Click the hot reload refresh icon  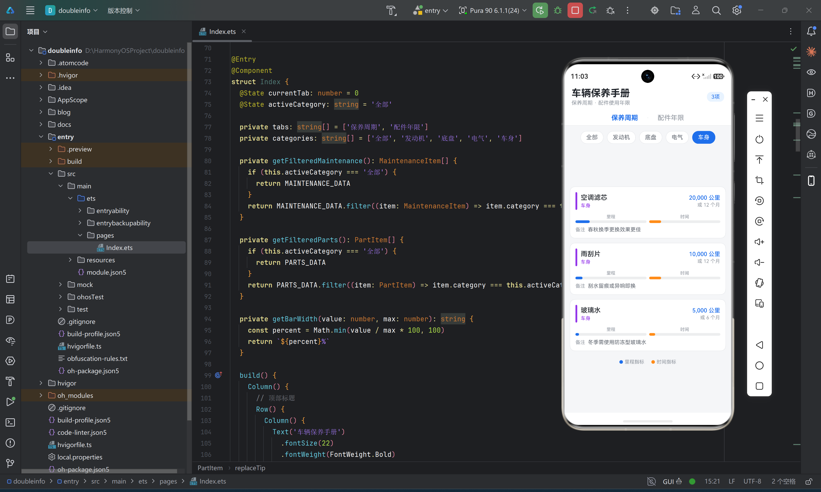593,10
